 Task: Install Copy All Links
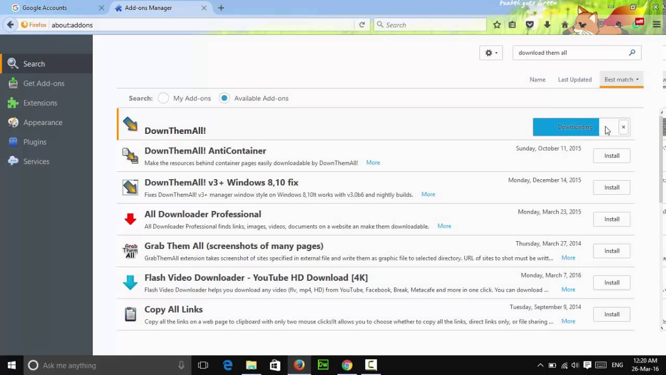[612, 315]
